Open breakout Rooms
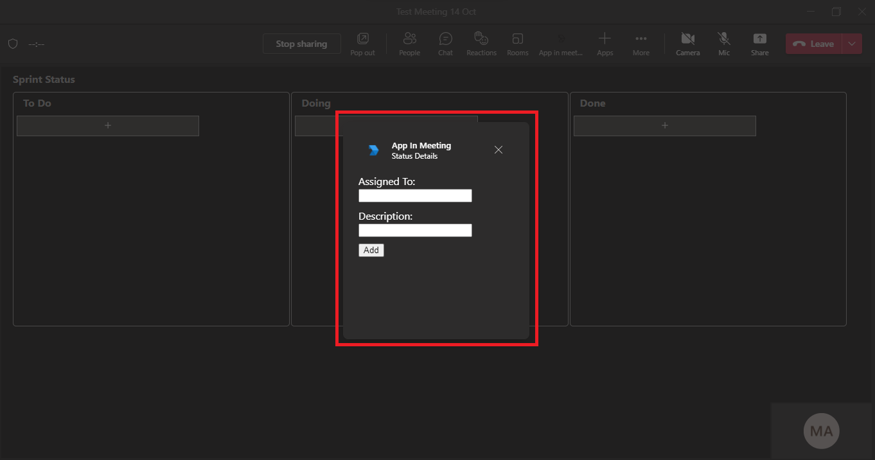 [x=517, y=44]
